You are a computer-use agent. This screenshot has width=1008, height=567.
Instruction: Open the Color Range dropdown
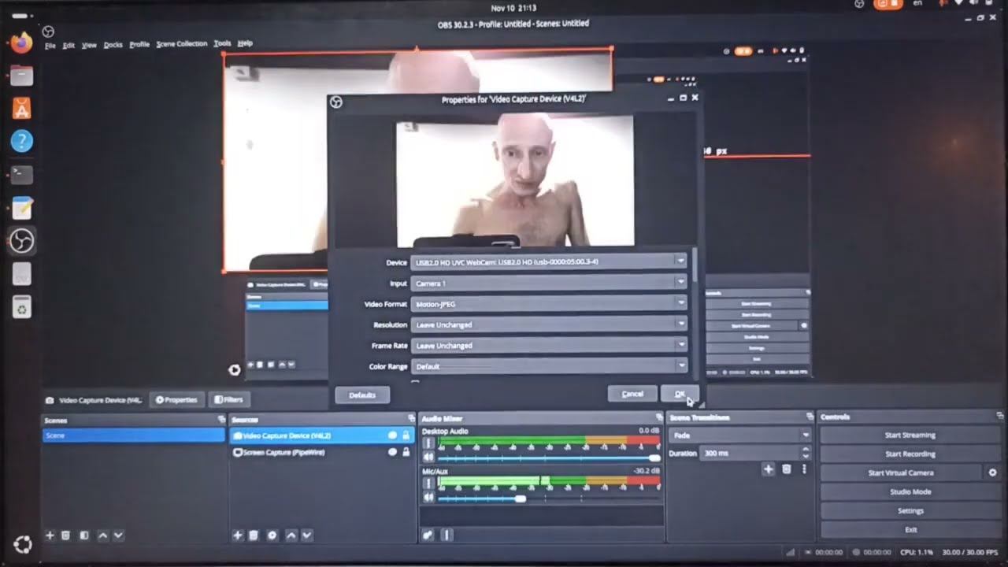549,366
